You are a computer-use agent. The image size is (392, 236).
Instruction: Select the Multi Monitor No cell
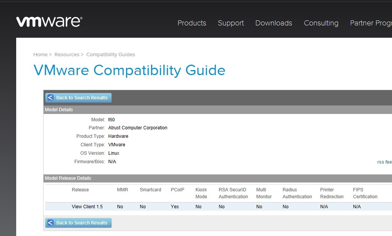(x=259, y=206)
